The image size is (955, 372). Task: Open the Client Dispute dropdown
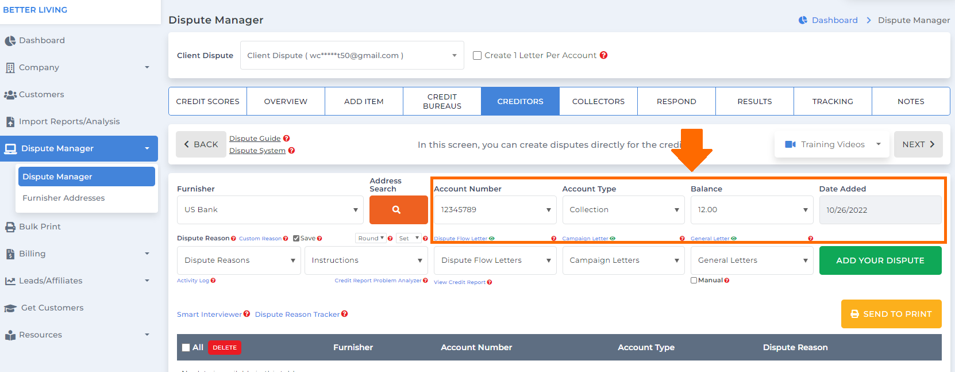click(x=352, y=55)
